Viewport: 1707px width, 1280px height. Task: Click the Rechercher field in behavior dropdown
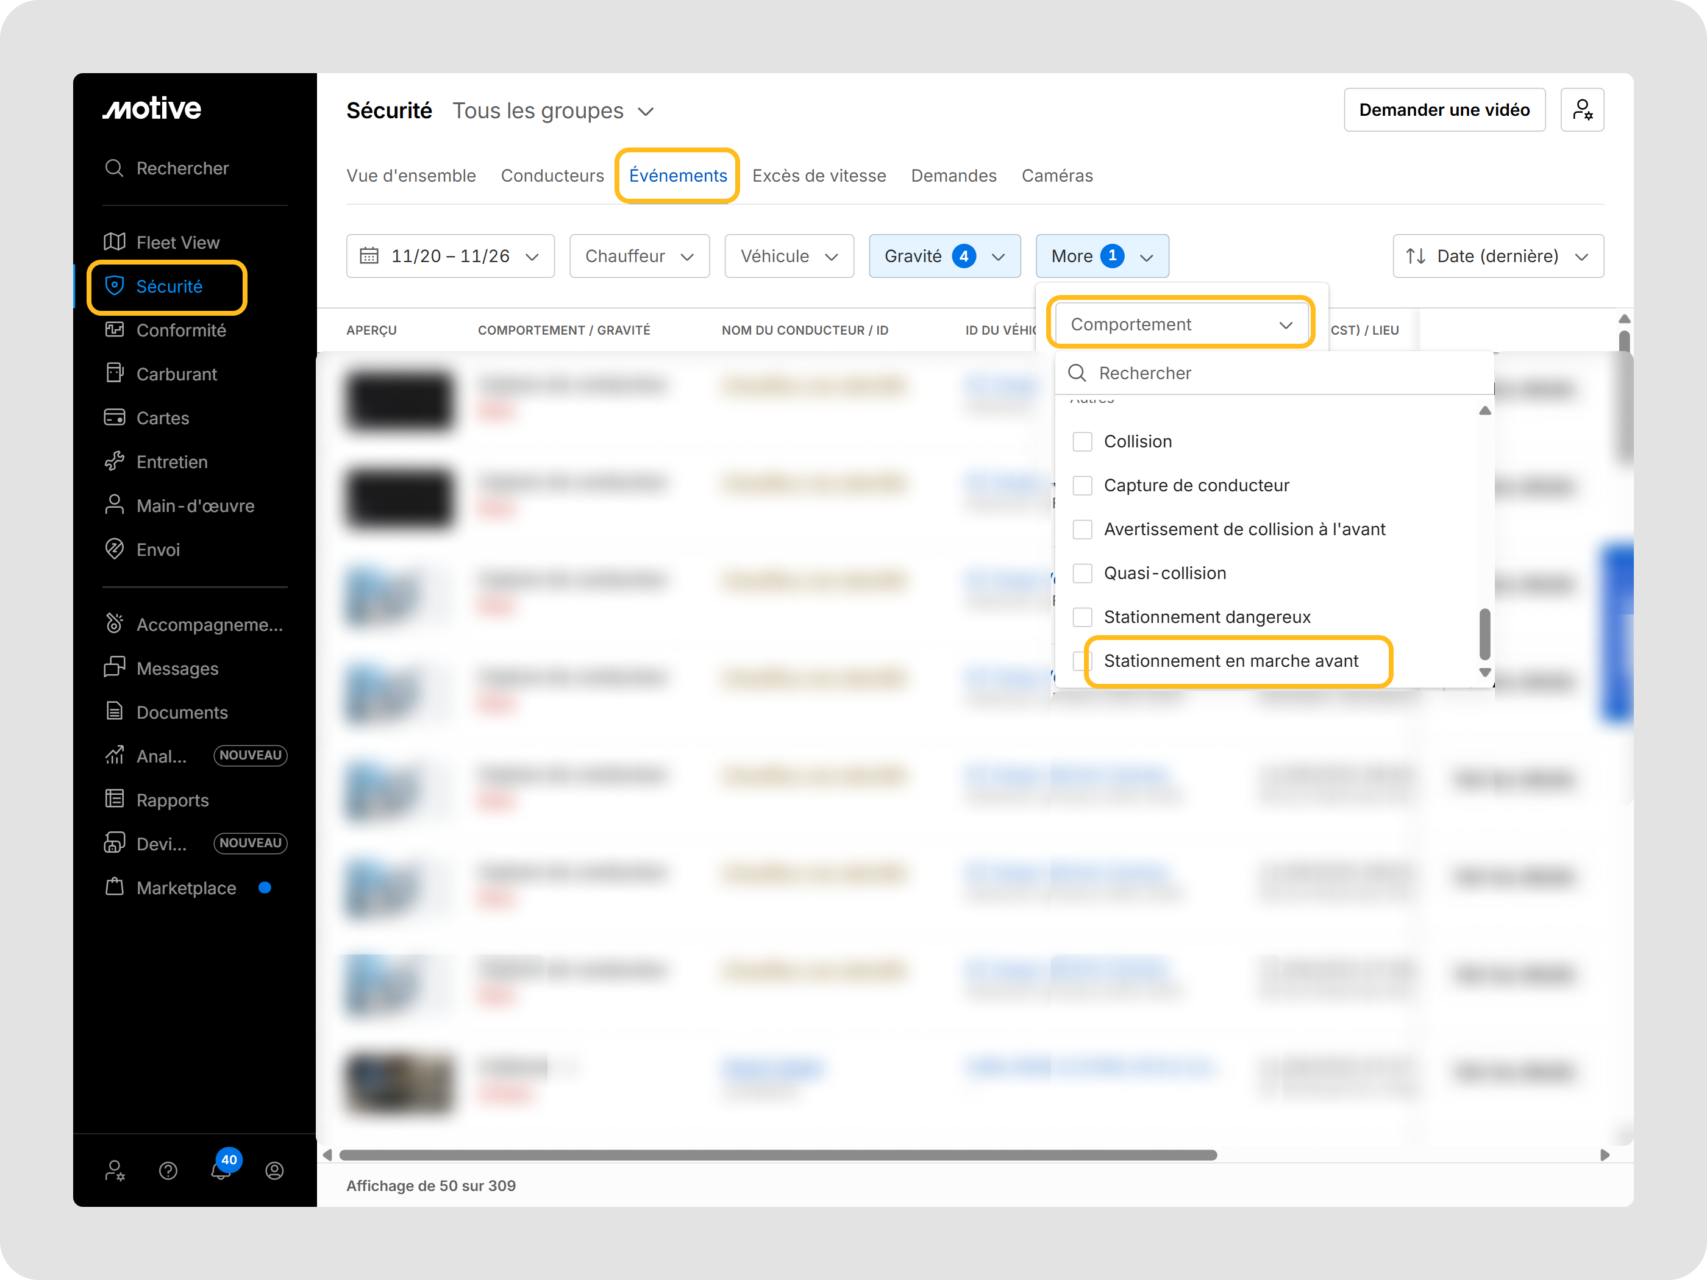[1274, 374]
